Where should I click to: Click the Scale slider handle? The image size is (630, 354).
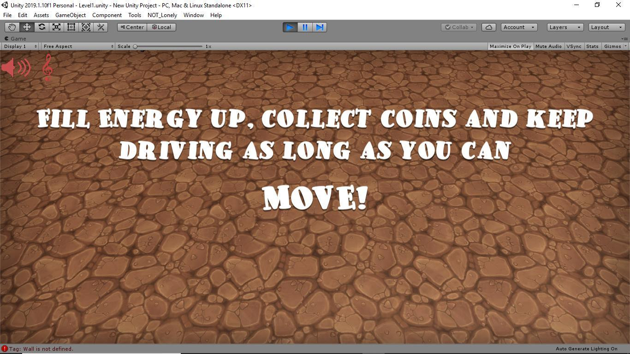(135, 46)
